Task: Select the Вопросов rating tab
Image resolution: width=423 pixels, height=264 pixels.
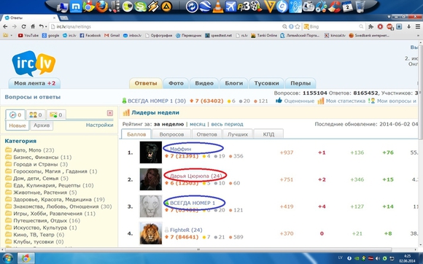Action: (x=171, y=134)
